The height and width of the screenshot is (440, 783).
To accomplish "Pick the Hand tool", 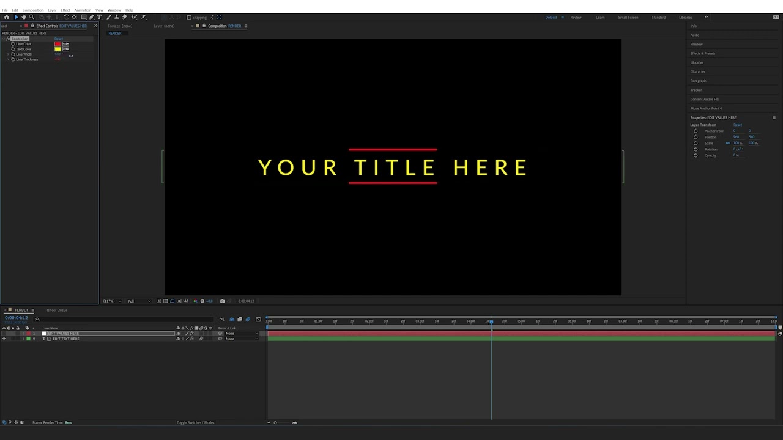I will tap(24, 17).
